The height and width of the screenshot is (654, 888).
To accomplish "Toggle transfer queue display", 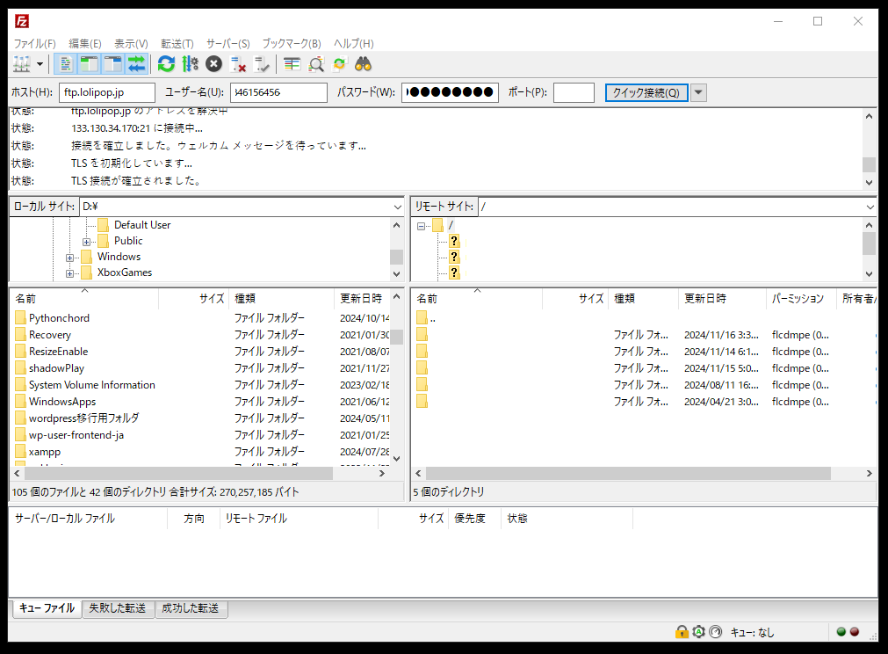I will click(136, 64).
